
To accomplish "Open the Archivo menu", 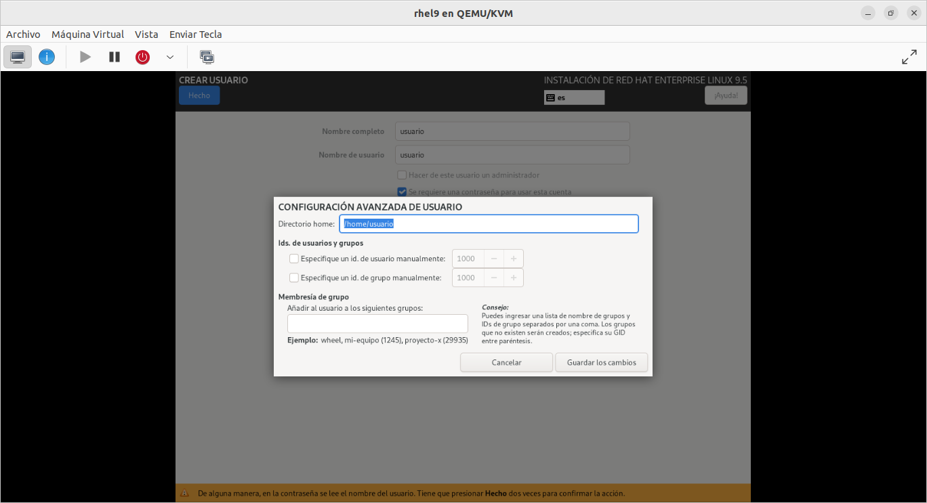I will 23,35.
